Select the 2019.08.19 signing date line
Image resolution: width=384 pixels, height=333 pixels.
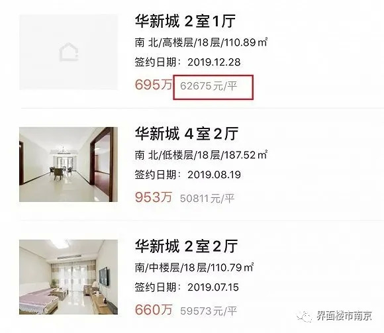[x=188, y=175]
